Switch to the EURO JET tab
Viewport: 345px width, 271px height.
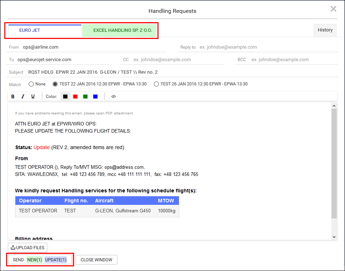pyautogui.click(x=45, y=30)
